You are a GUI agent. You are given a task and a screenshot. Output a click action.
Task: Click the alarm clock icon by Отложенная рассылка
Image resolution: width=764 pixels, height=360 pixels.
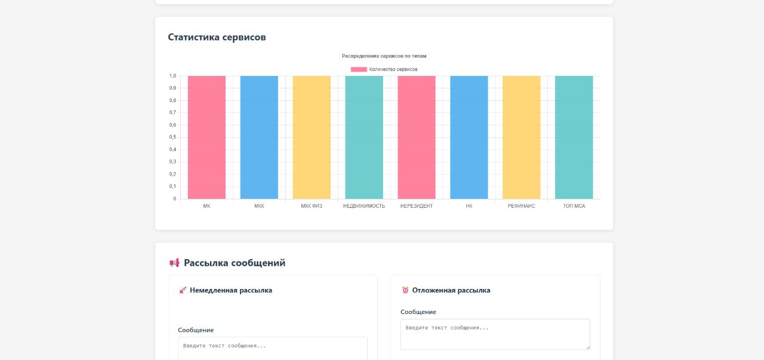click(x=405, y=290)
